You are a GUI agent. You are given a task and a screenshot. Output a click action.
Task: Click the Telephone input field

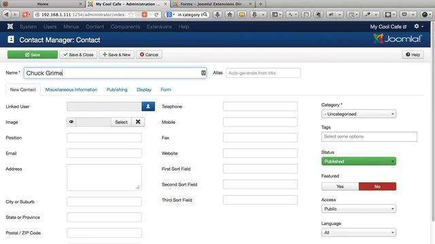[260, 106]
